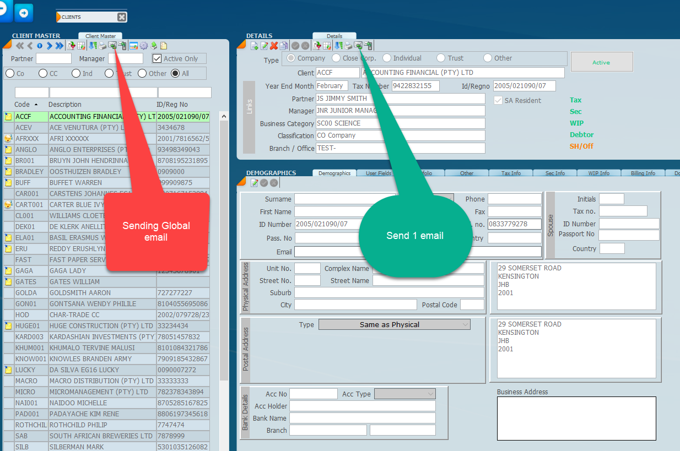Click the sort icon in Details toolbar
Image resolution: width=680 pixels, height=451 pixels.
coord(338,46)
